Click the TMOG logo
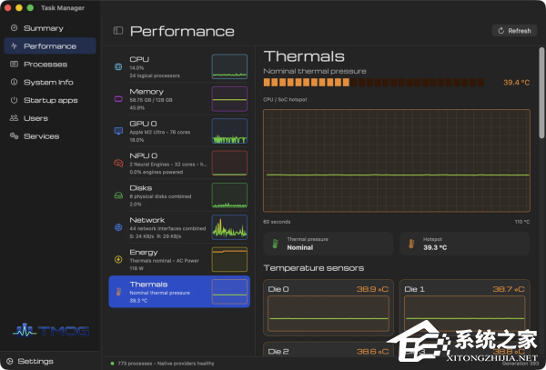The height and width of the screenshot is (370, 546). point(51,331)
